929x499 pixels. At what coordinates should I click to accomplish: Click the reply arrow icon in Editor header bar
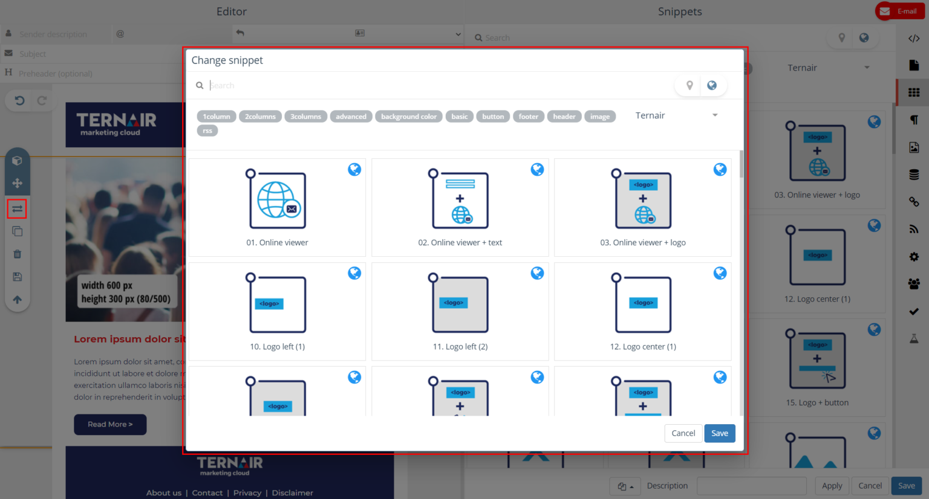[240, 33]
